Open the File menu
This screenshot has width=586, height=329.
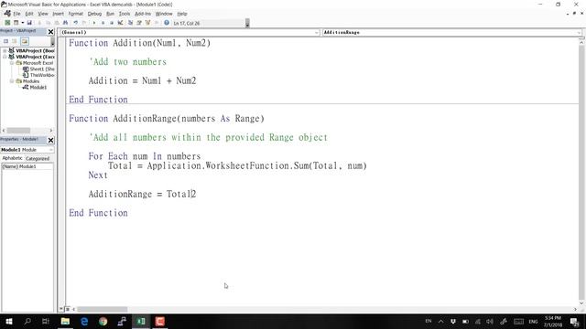(16, 14)
